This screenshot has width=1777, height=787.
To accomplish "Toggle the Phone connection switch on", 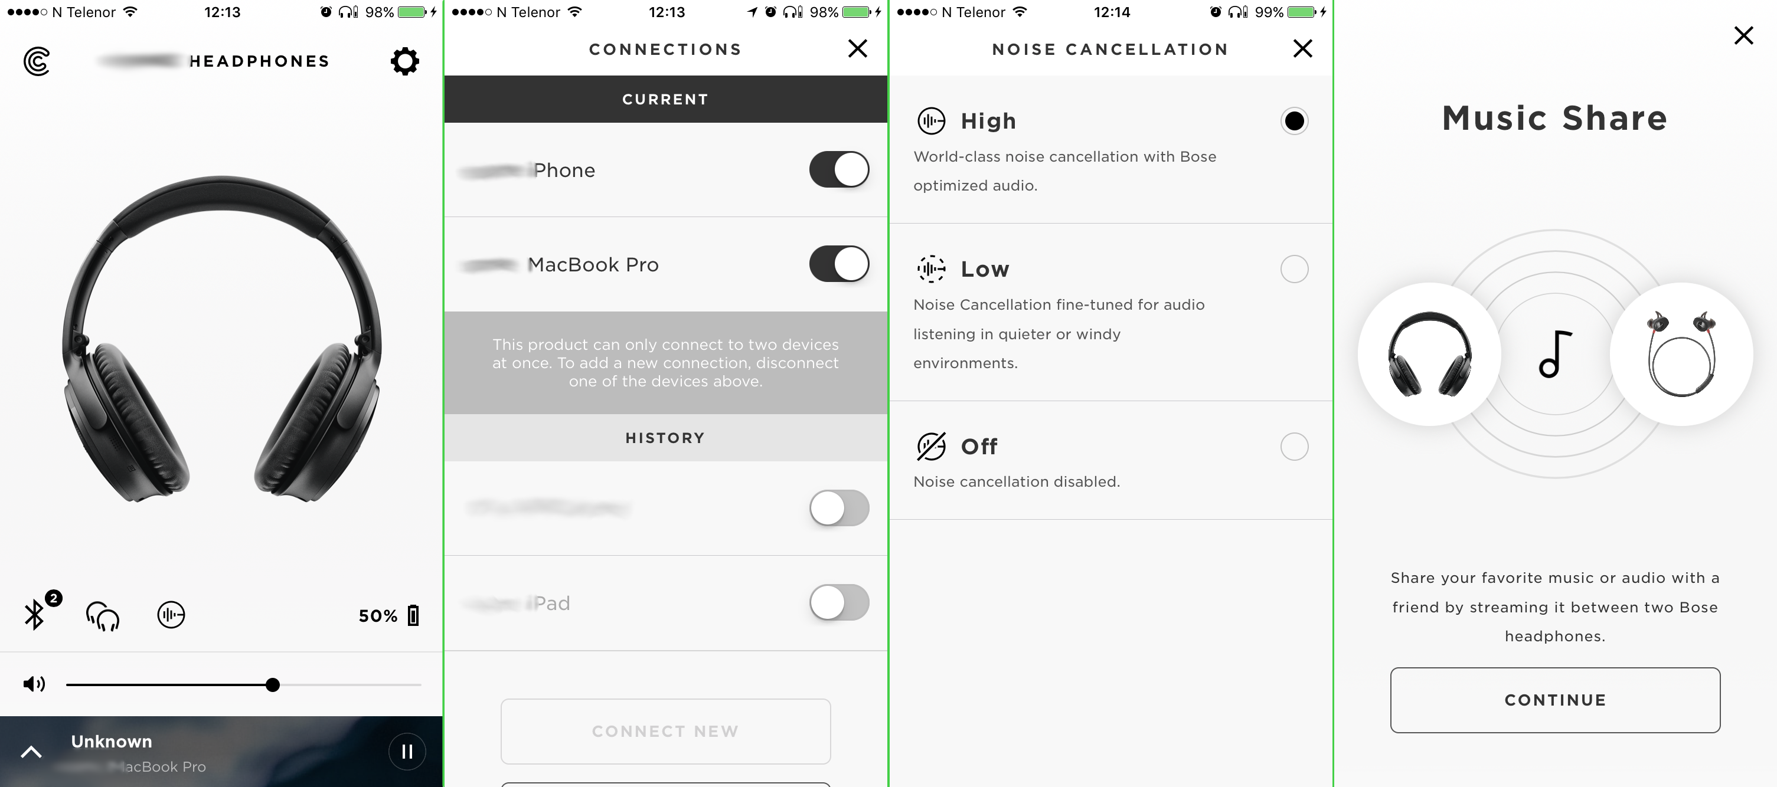I will coord(839,170).
